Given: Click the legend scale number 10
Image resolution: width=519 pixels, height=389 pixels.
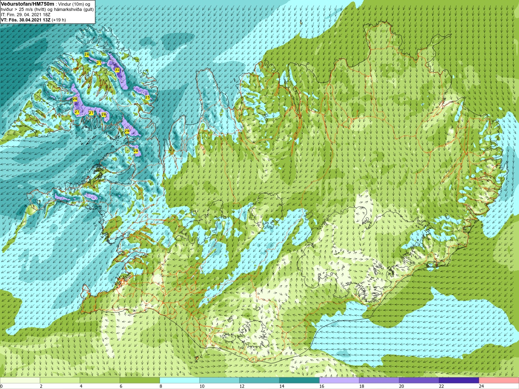Looking at the screenshot, I should tap(202, 386).
